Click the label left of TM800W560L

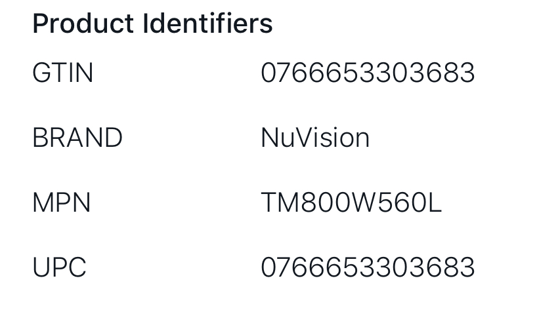coord(62,203)
